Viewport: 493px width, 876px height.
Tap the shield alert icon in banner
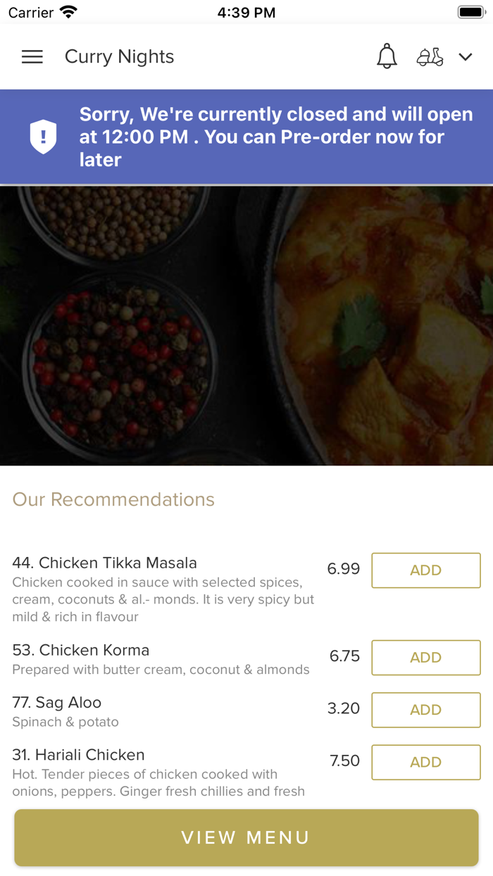[43, 137]
